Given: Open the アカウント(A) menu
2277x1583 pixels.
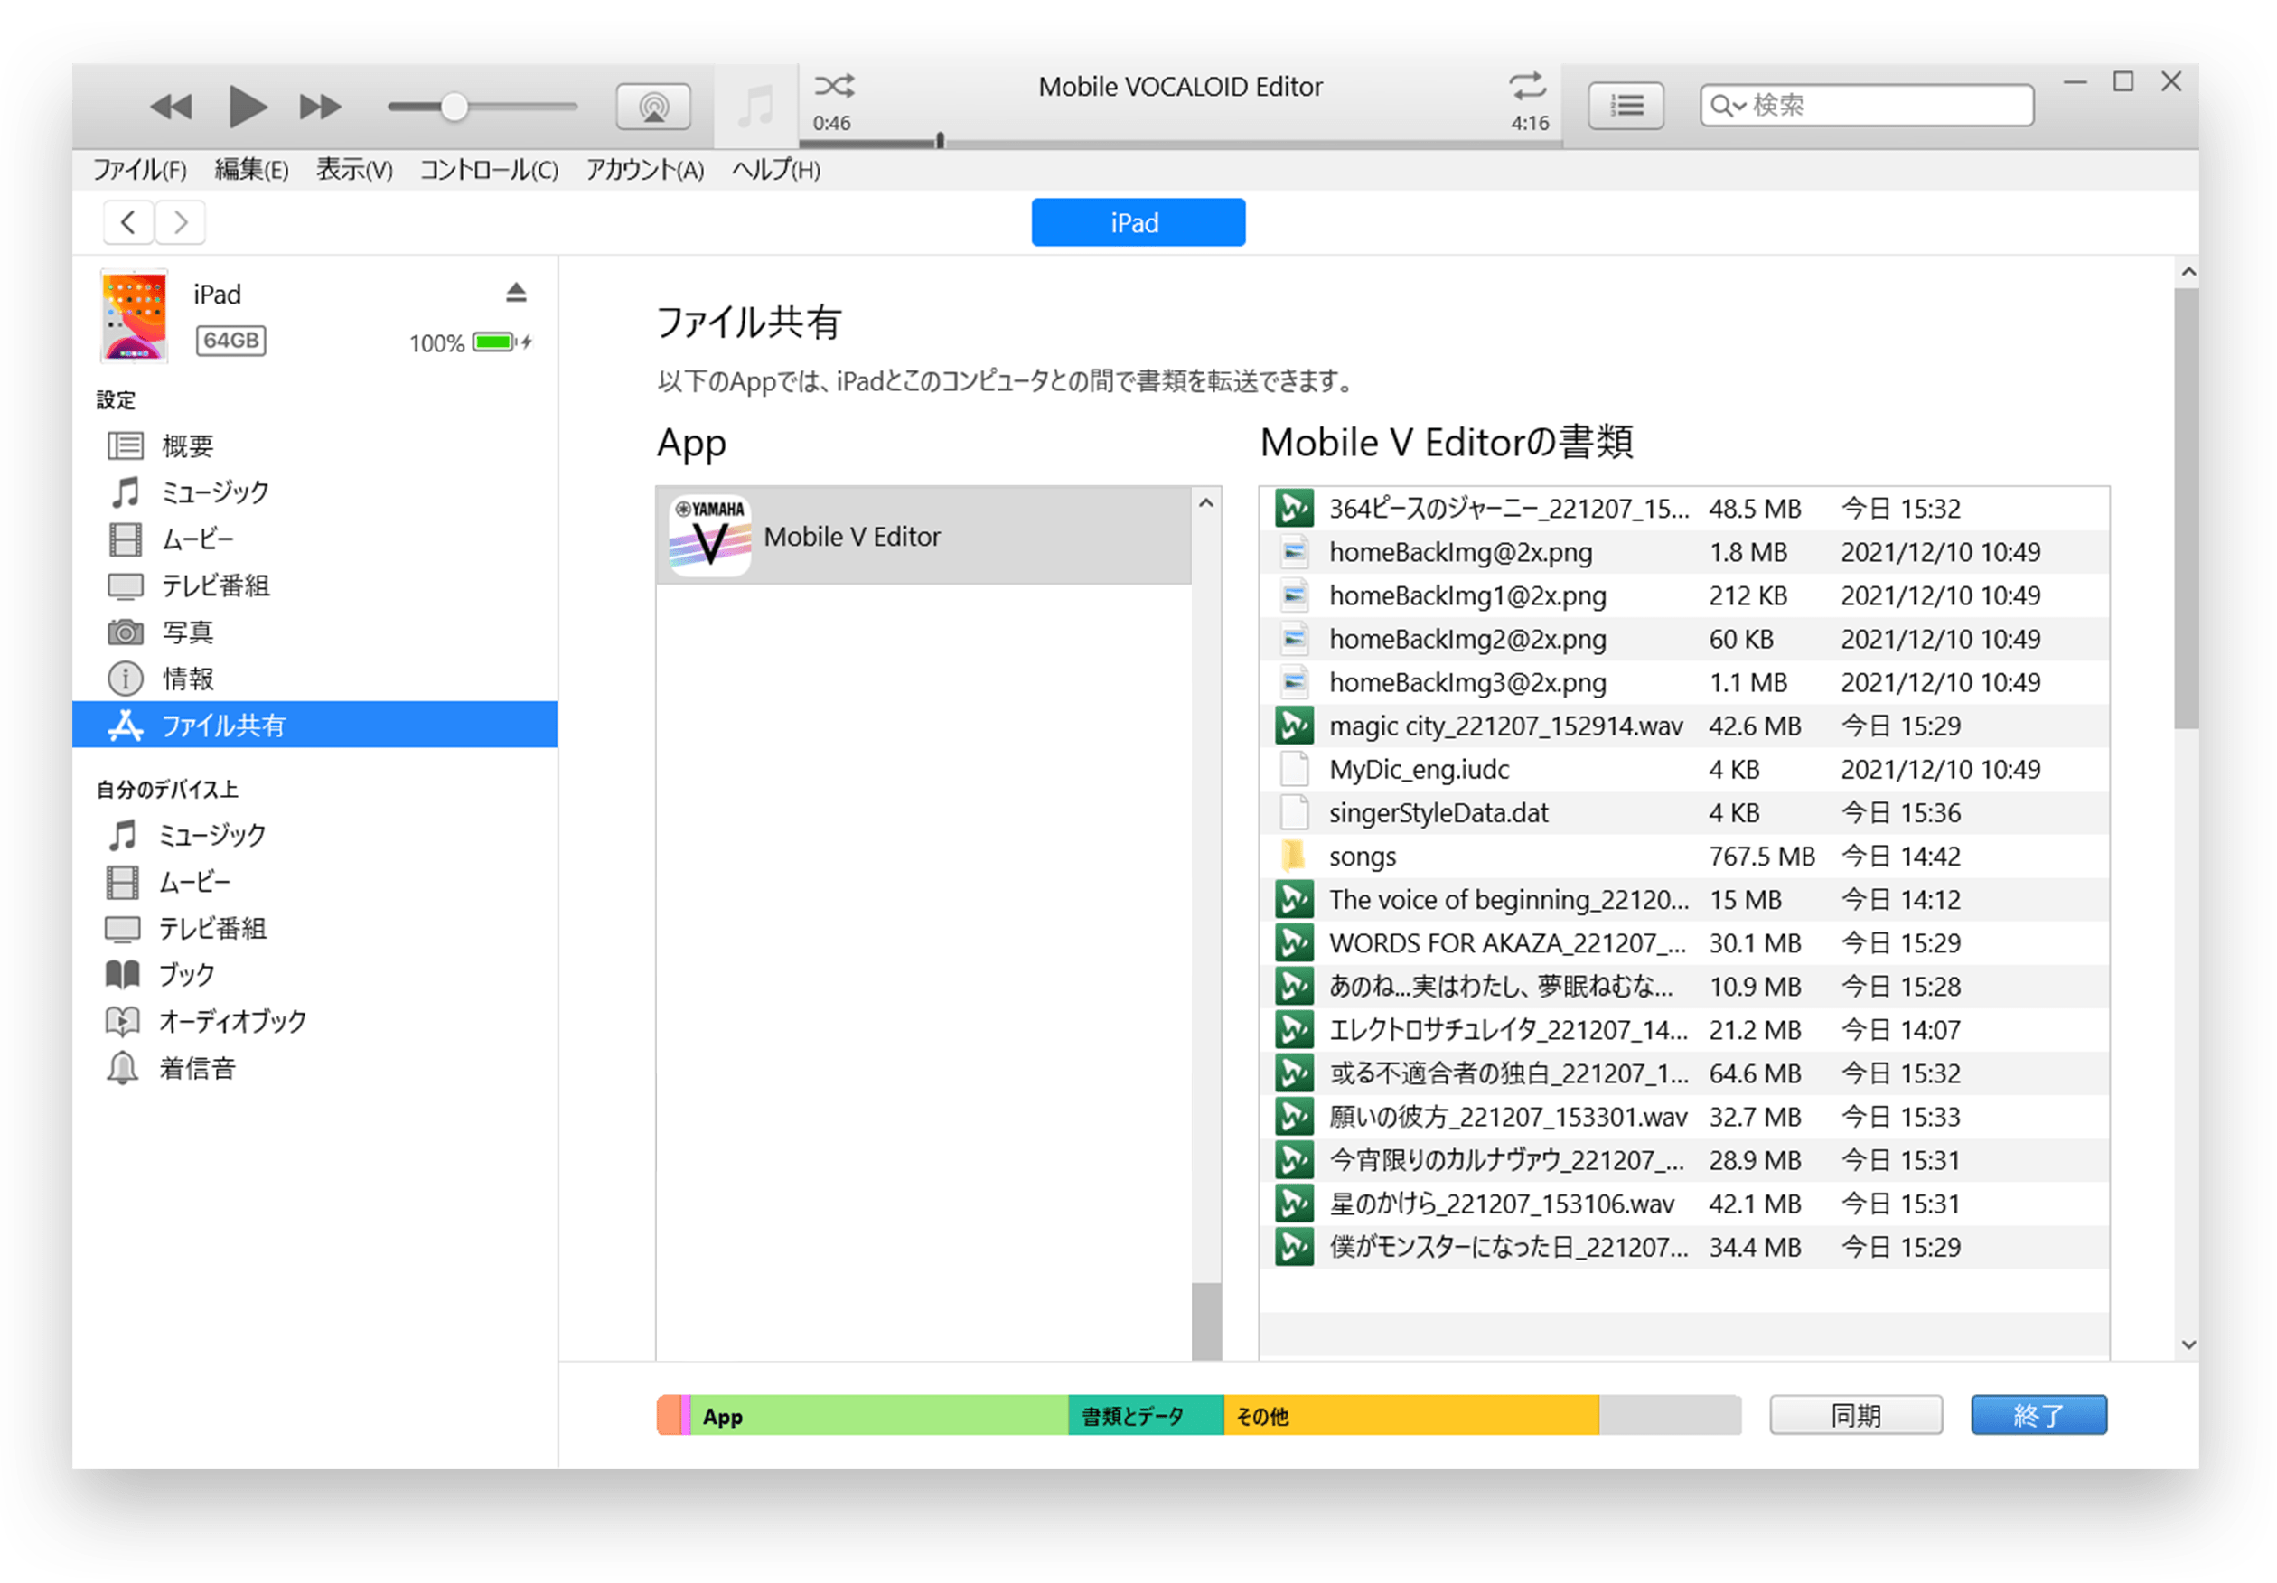Looking at the screenshot, I should [x=644, y=170].
